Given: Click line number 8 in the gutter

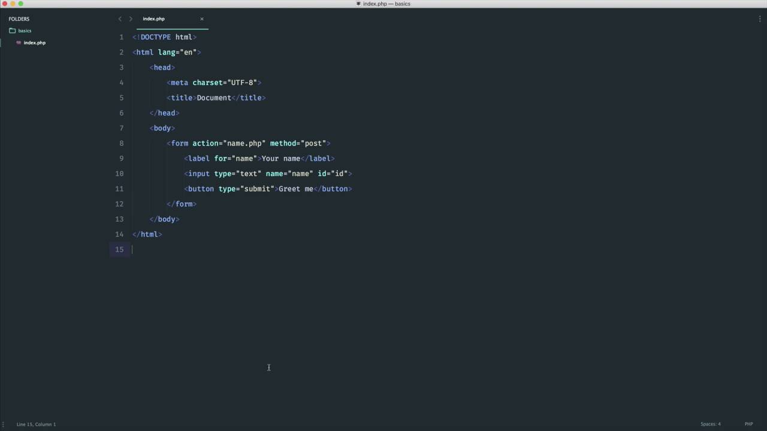Looking at the screenshot, I should [x=121, y=143].
